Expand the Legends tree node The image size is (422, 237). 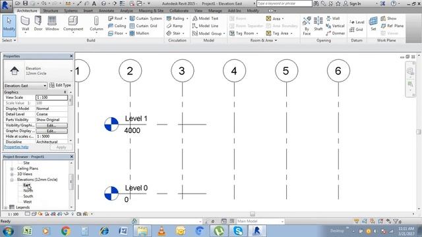(x=6, y=207)
